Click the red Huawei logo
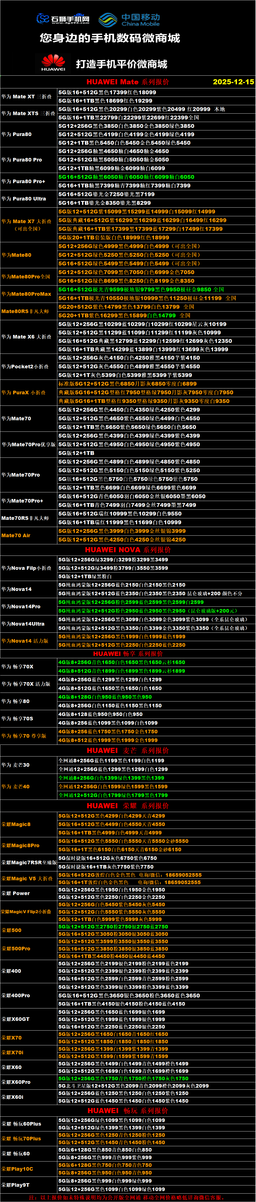Viewport: 256px width, 1202px height. click(53, 62)
